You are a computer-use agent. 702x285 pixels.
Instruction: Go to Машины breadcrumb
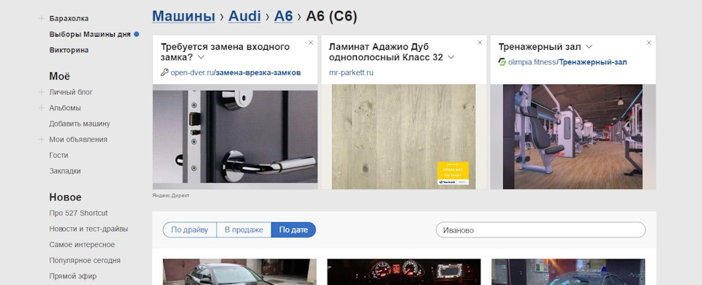(x=184, y=16)
